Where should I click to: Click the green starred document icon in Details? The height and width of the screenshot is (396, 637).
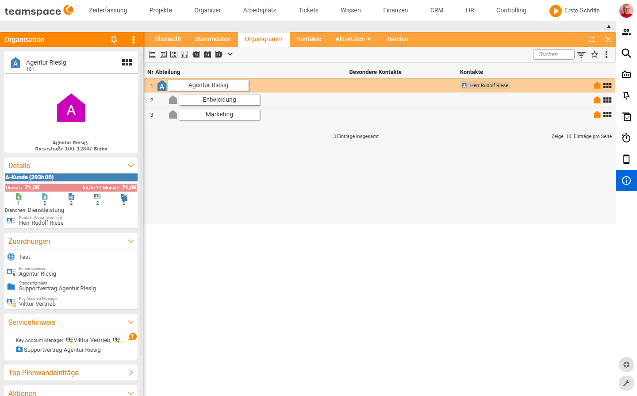coord(19,196)
